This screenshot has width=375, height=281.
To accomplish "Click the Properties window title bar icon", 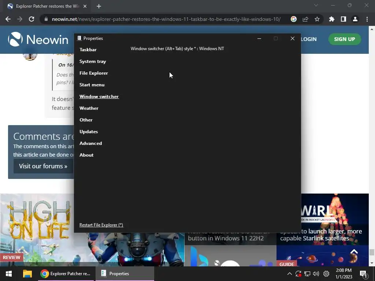I will (x=79, y=38).
